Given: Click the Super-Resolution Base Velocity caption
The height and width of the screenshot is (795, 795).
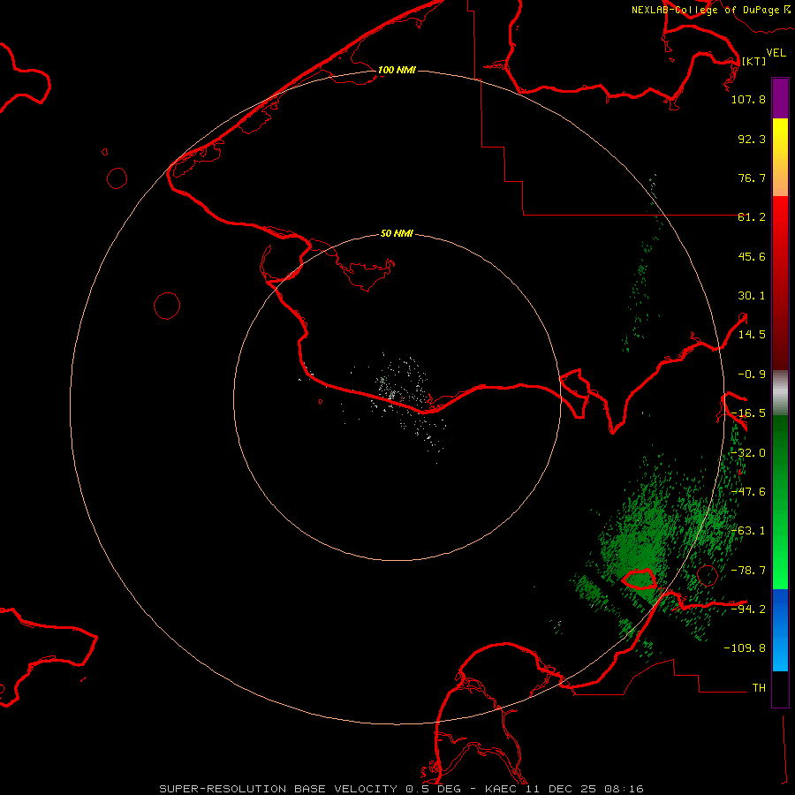Looking at the screenshot, I should [402, 789].
